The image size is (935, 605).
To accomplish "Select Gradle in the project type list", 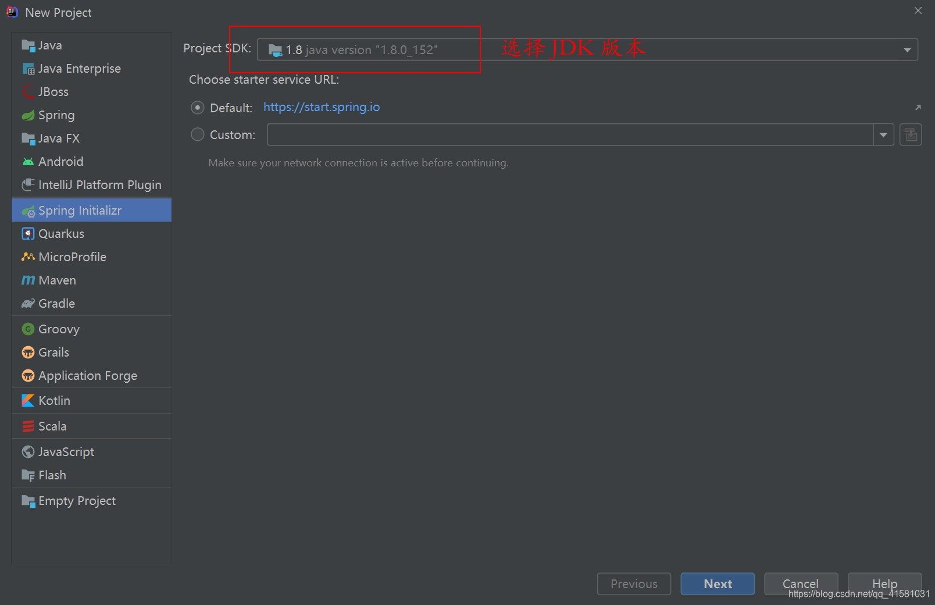I will pyautogui.click(x=91, y=304).
